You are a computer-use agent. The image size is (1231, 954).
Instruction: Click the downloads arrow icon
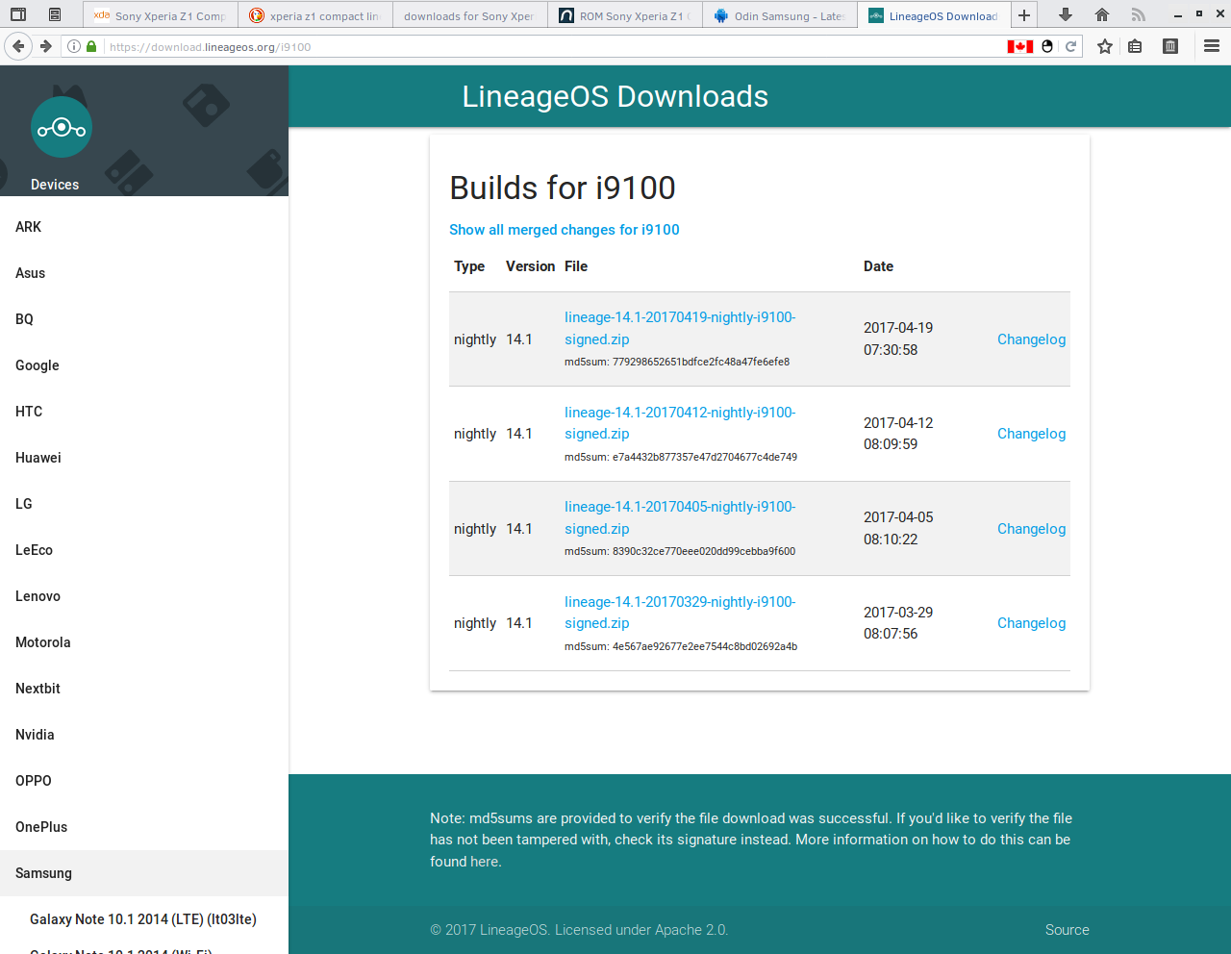[1066, 15]
